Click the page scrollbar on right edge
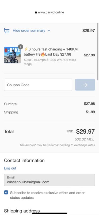Viewport: 99px width, 216px height. [x=98, y=51]
